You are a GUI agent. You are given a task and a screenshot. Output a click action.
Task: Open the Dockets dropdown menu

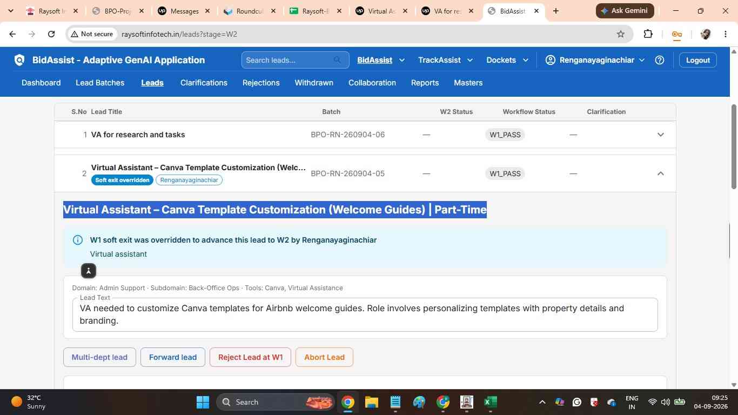click(507, 60)
